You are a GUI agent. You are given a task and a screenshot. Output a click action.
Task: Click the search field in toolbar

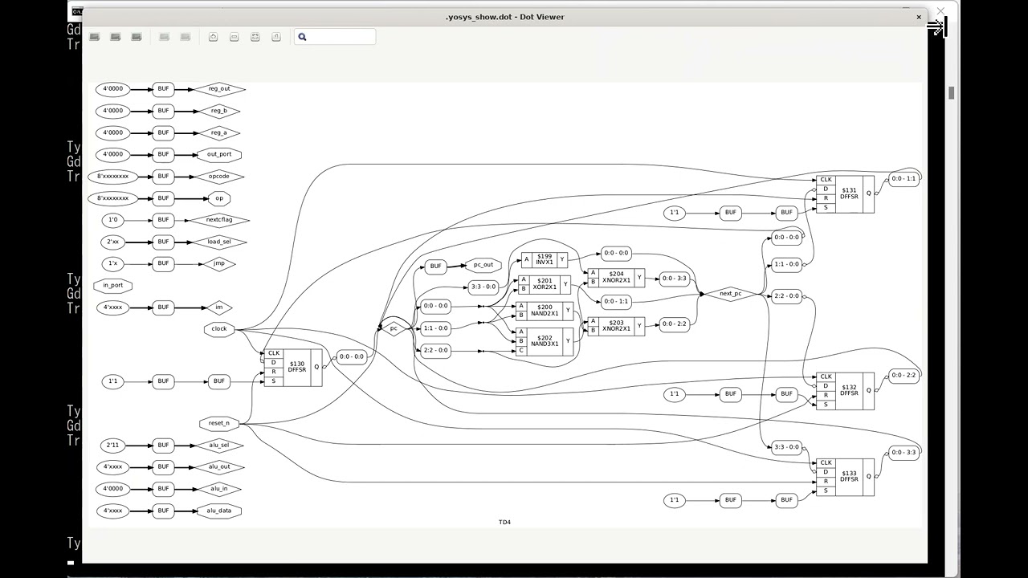point(335,37)
